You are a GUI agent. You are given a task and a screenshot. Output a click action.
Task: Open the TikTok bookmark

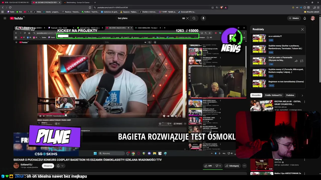[x=37, y=12]
